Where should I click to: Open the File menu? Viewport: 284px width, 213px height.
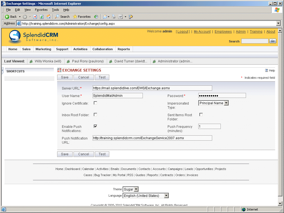8,10
